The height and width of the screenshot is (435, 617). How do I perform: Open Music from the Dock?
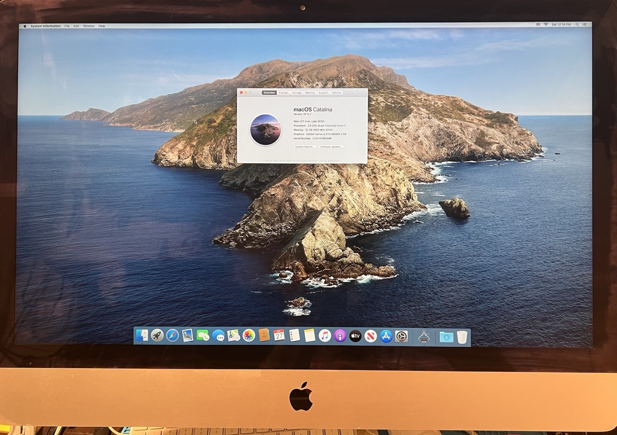click(x=325, y=336)
